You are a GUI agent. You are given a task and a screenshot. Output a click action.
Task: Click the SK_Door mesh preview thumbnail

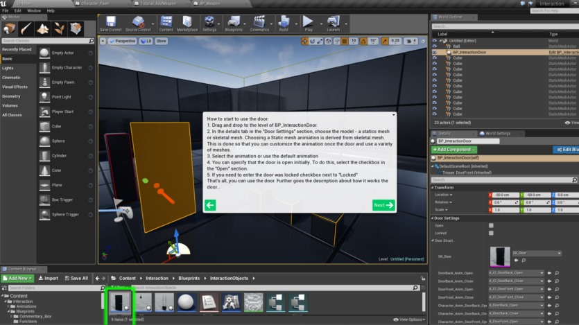[500, 256]
